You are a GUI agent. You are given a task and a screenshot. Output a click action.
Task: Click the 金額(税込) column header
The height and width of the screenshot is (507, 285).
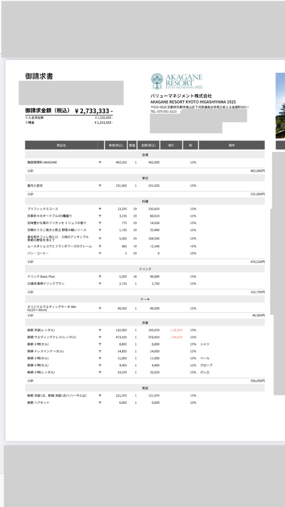tap(148, 145)
